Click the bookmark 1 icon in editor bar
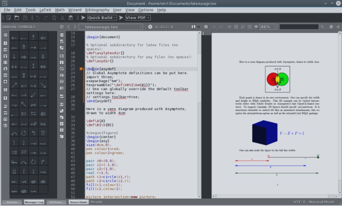The image size is (342, 206). pos(193,26)
